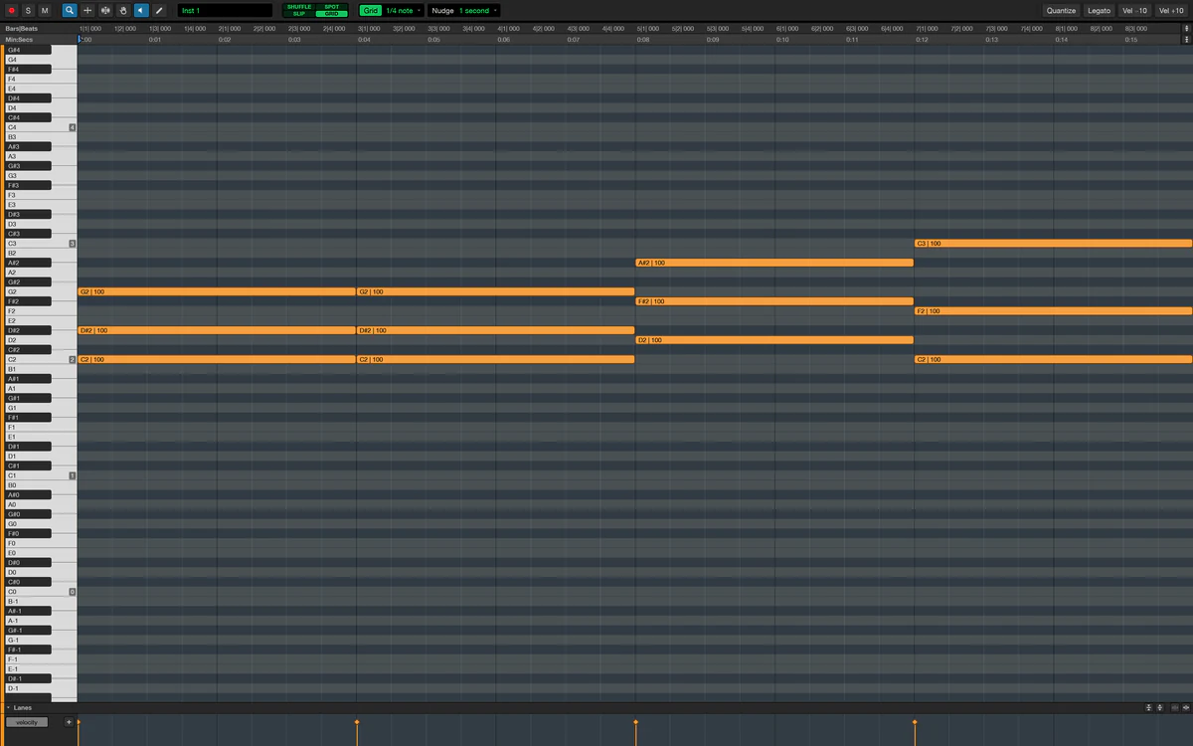Add a lane with the plus button

point(69,722)
